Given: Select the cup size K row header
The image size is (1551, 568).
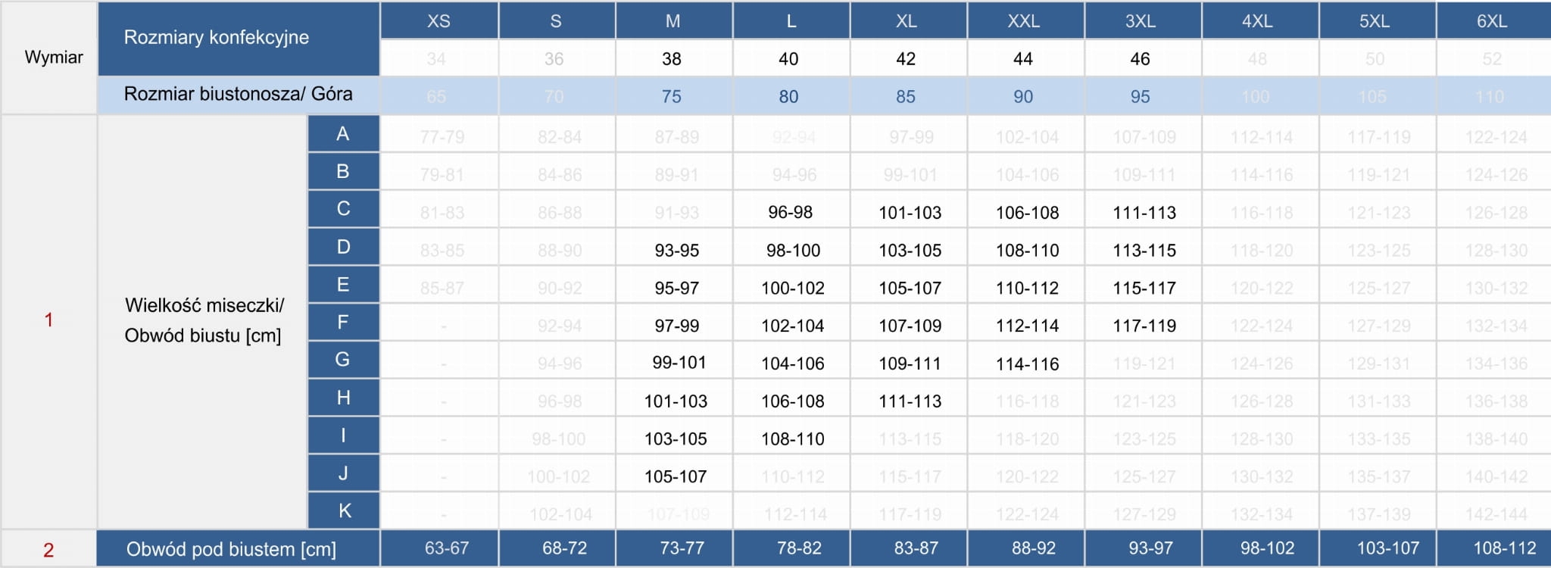Looking at the screenshot, I should point(344,511).
